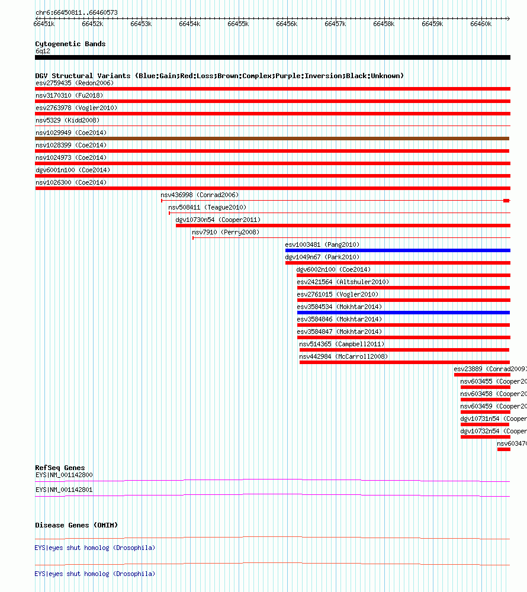The image size is (527, 592).
Task: Select the nsv3170310 (Fu2018) variant label
Action: click(69, 95)
